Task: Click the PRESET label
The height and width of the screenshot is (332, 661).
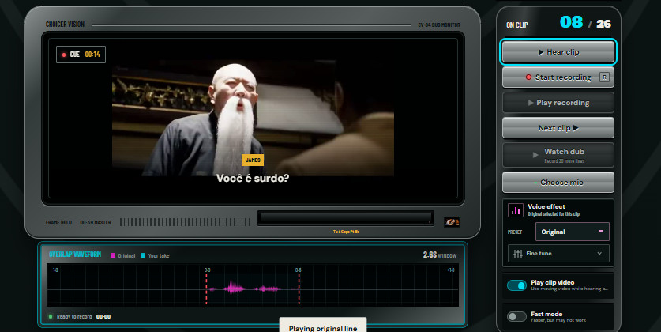Action: (515, 232)
